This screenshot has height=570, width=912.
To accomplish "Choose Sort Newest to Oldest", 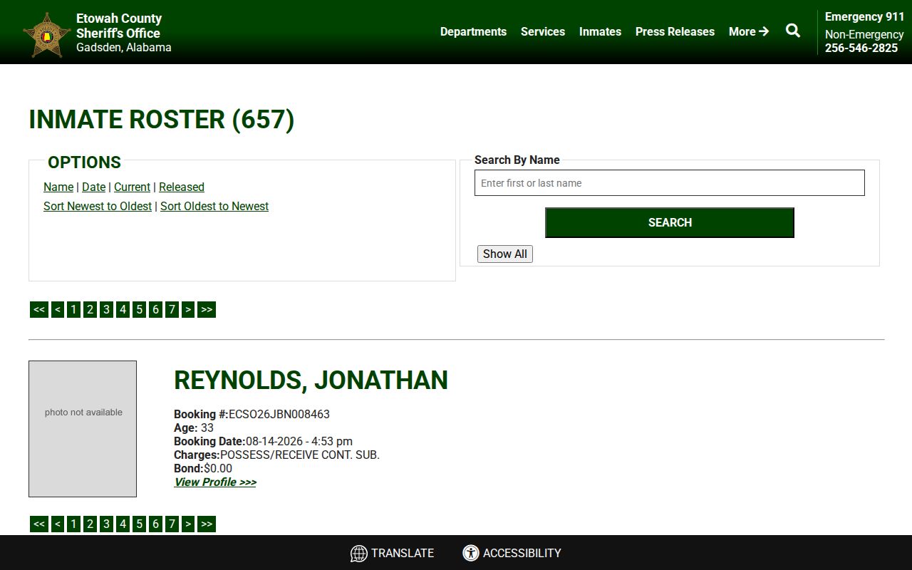I will pyautogui.click(x=98, y=206).
